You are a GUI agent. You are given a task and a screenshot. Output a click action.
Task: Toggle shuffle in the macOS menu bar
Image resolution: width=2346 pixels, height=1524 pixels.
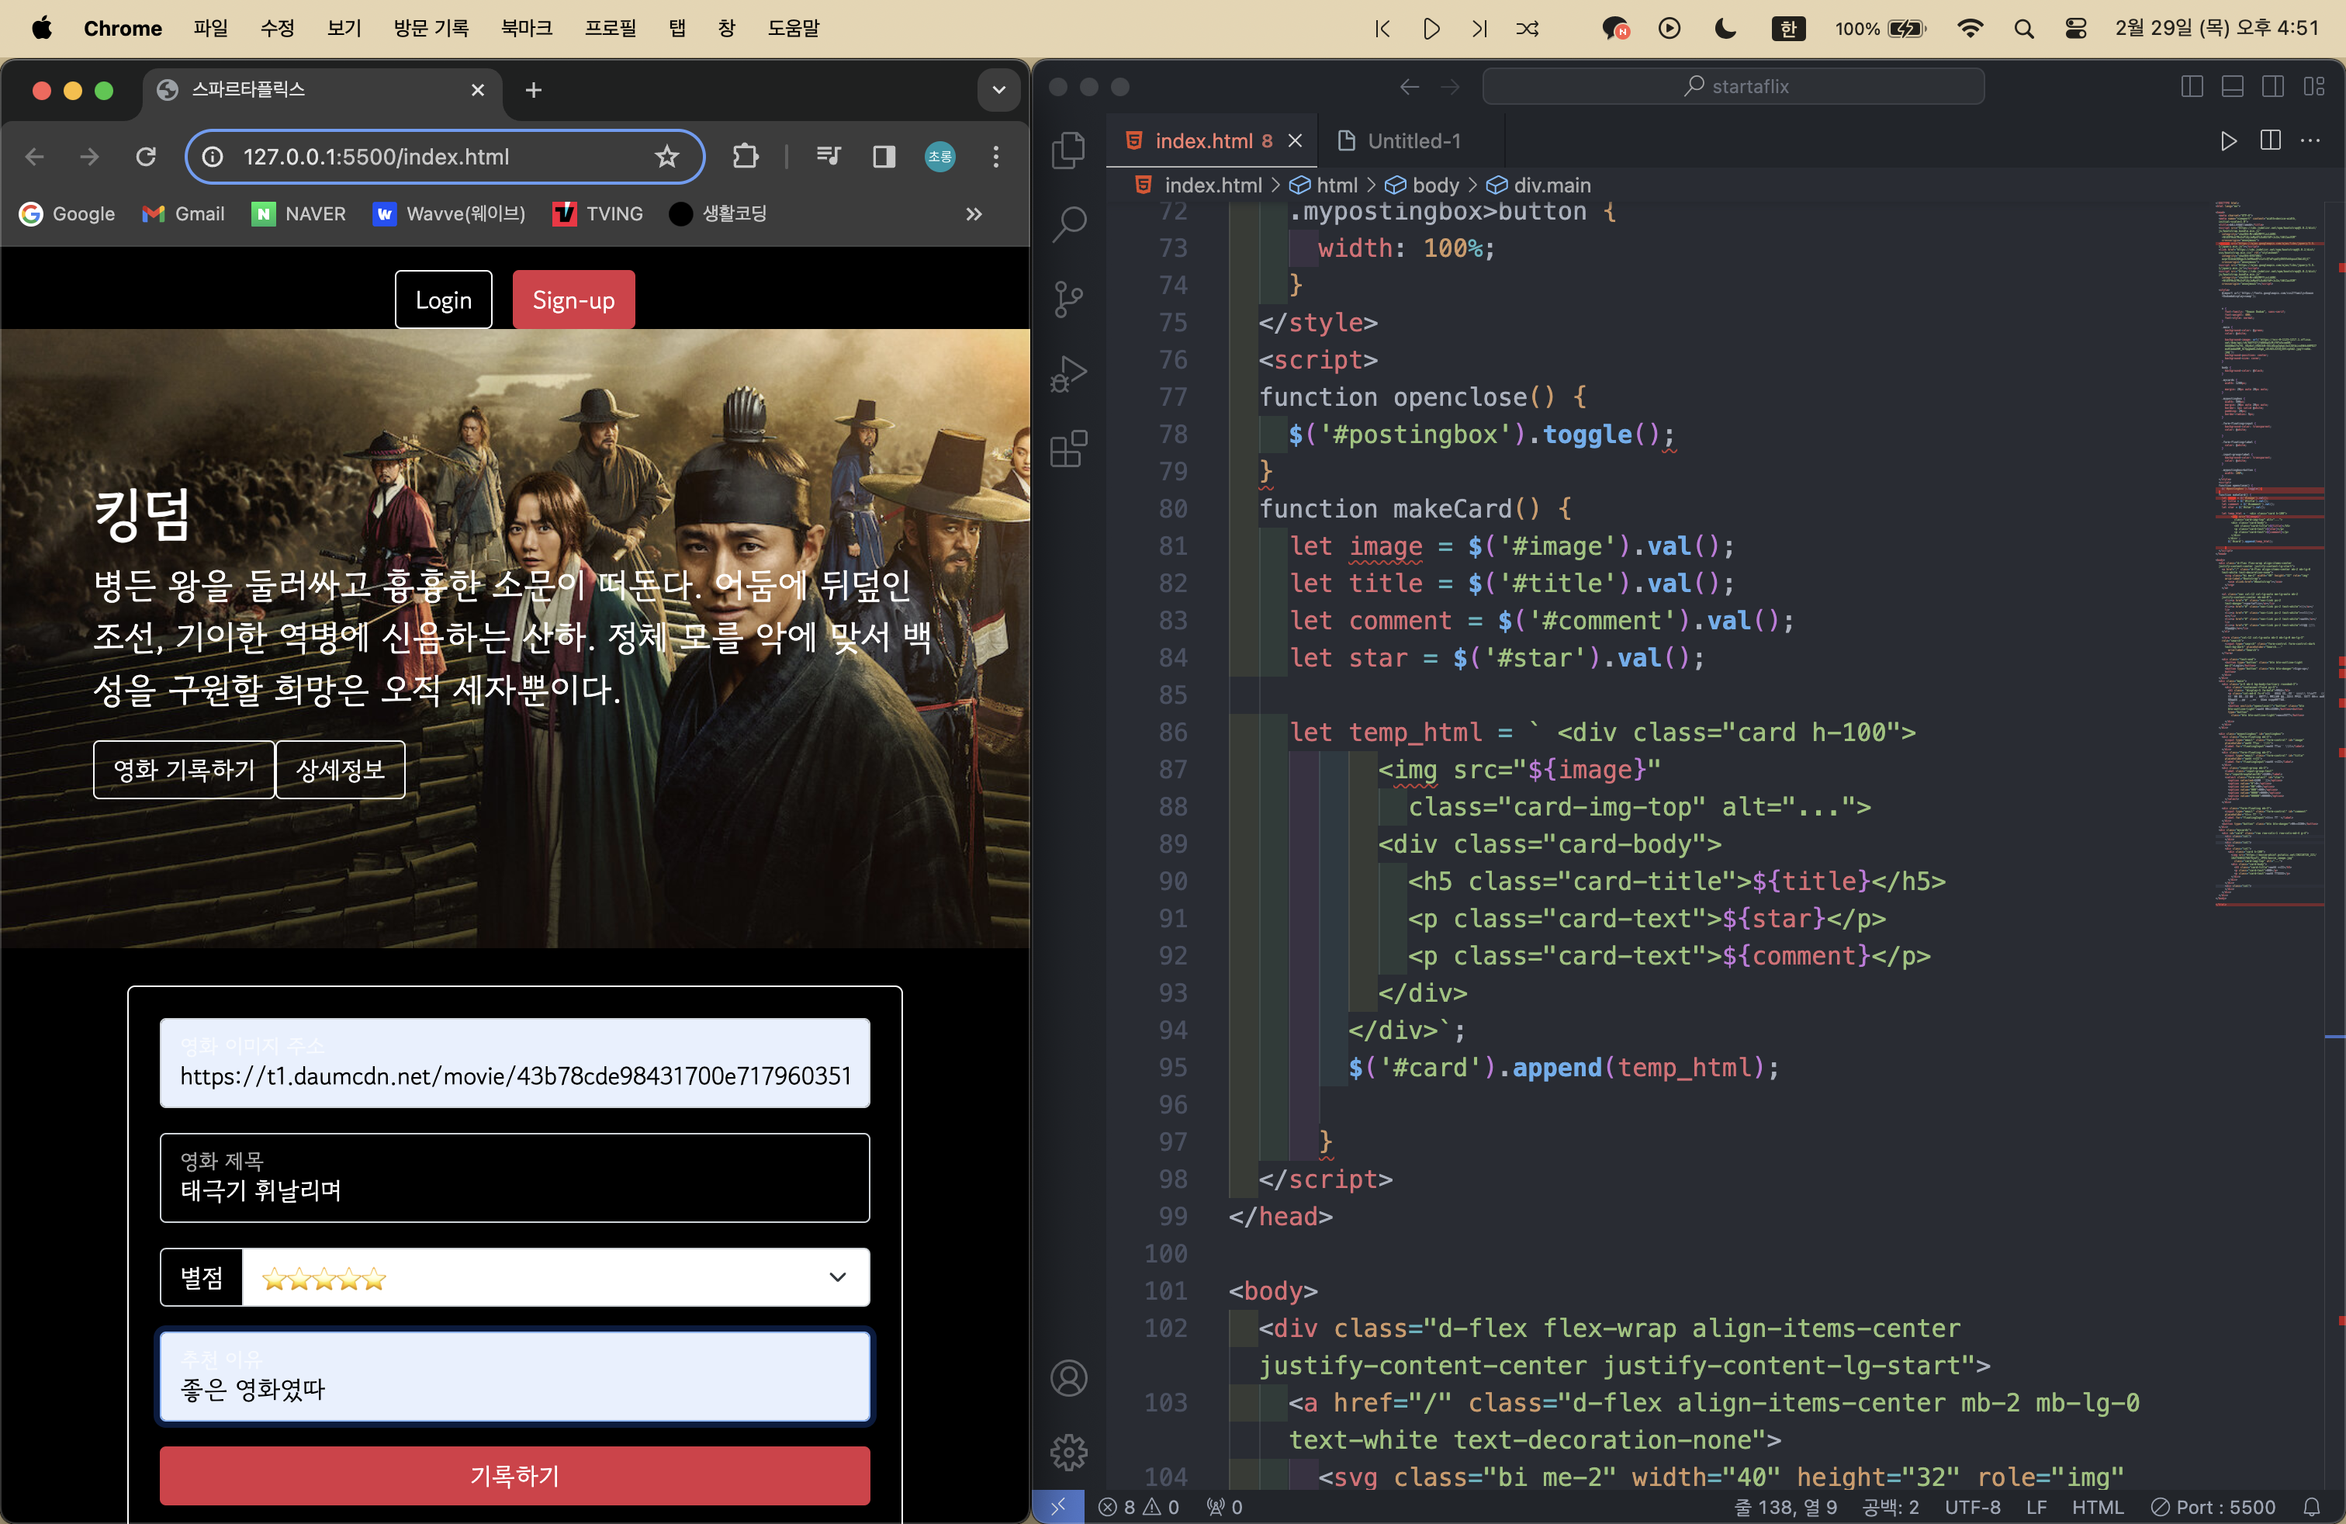coord(1527,29)
